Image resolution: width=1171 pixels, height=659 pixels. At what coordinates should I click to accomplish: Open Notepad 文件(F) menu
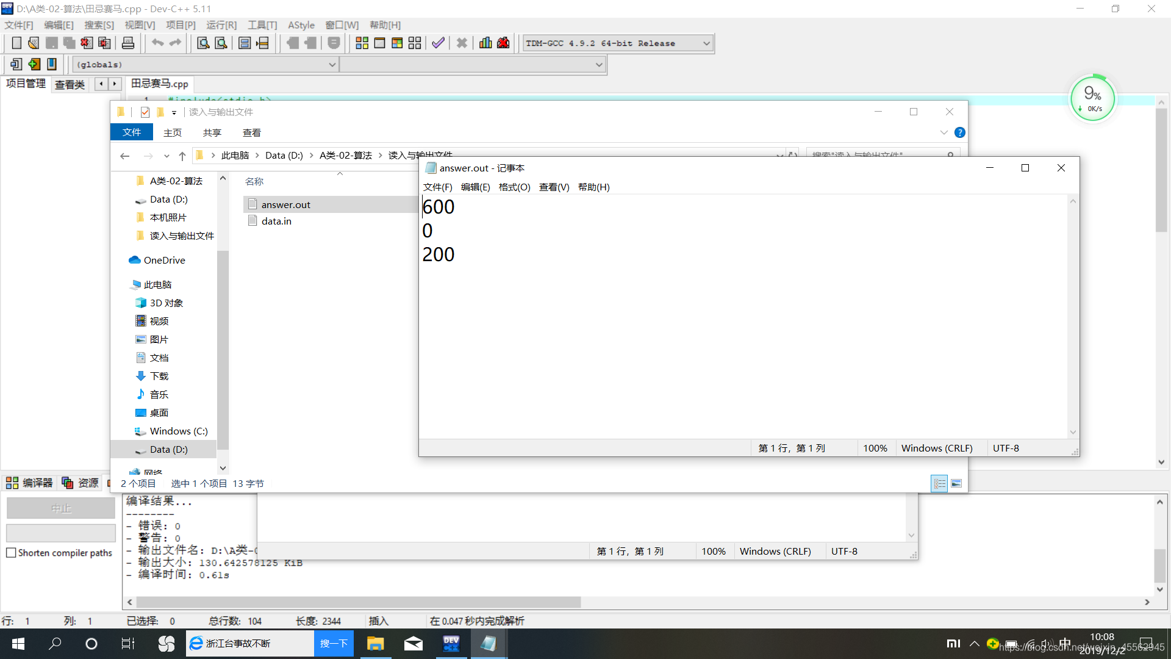click(438, 187)
